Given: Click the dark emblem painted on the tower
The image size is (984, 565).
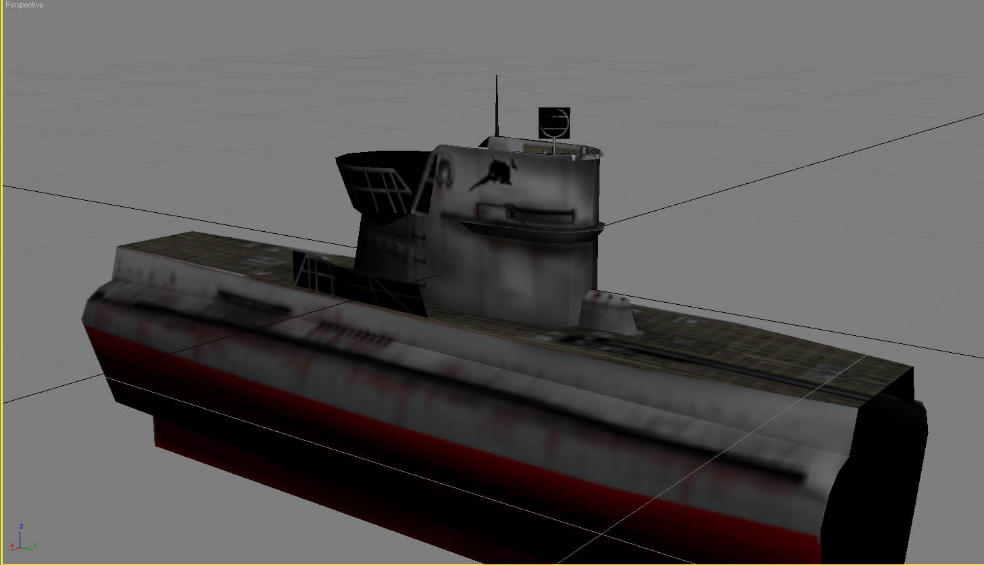Looking at the screenshot, I should point(495,172).
